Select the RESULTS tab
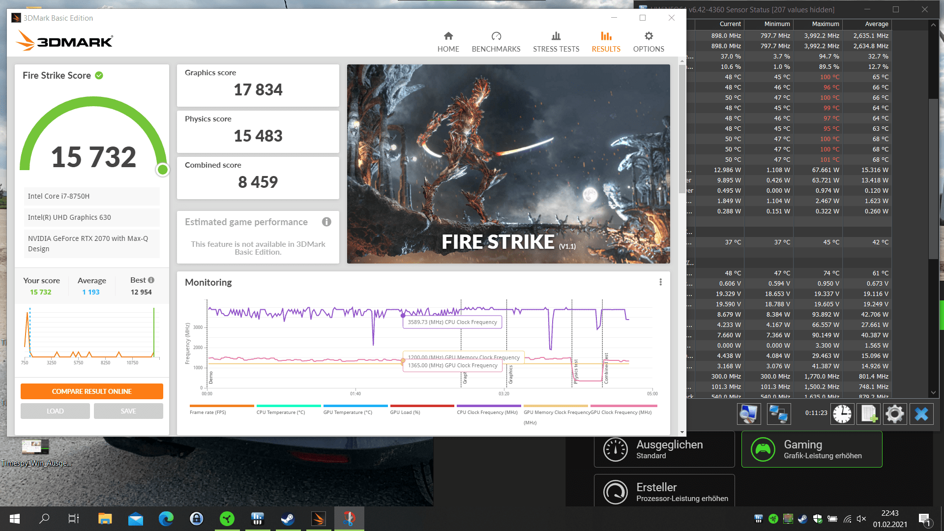 coord(606,42)
